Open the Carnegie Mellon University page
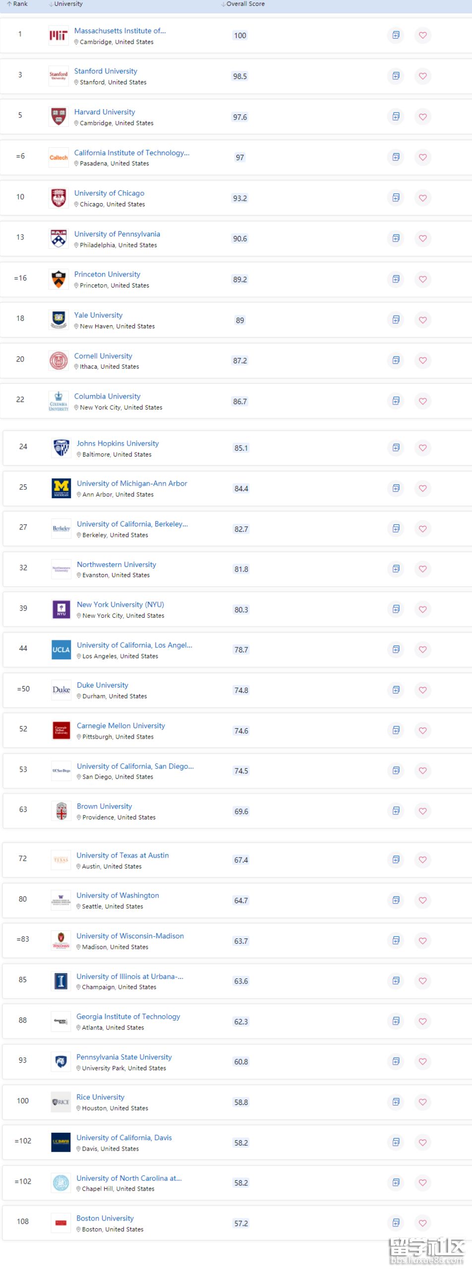This screenshot has height=1271, width=472. 121,726
